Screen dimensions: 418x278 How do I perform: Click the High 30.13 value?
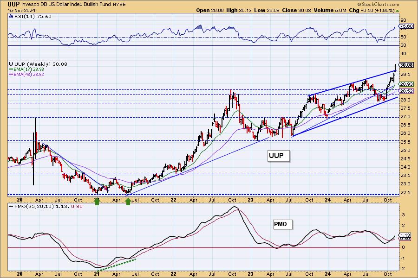239,10
